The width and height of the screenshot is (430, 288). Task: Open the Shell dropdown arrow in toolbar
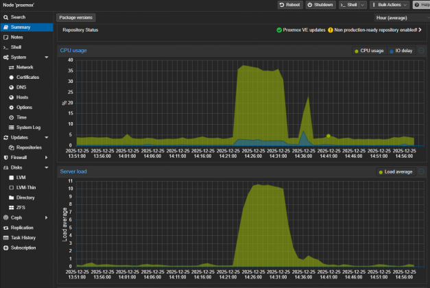[361, 5]
